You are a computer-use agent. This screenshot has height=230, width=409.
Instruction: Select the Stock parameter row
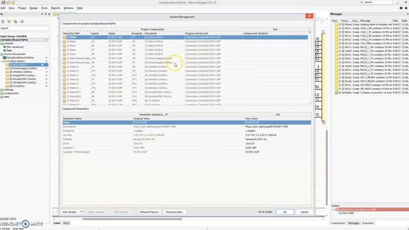187,143
